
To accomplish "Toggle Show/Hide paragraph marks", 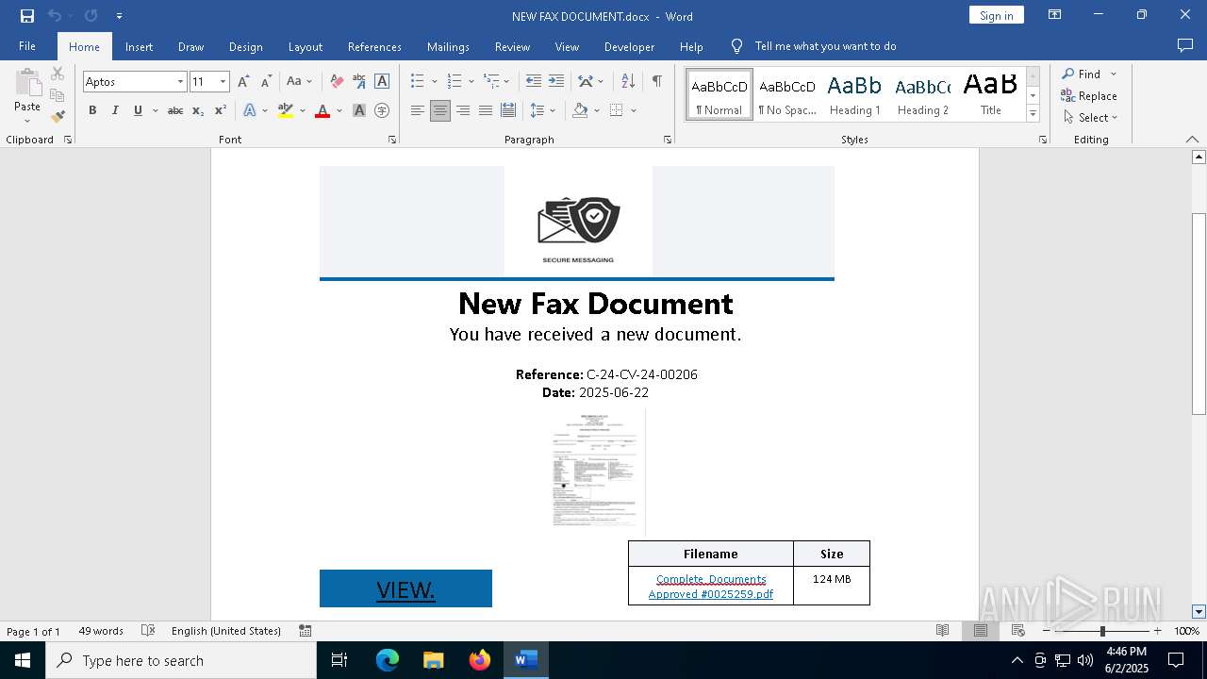I will click(656, 82).
